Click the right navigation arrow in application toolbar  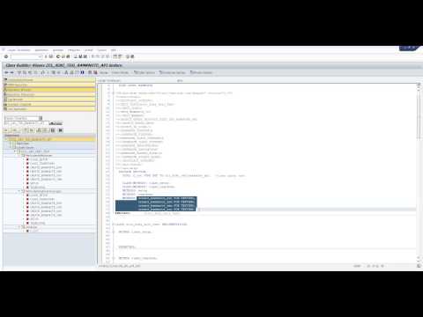click(x=11, y=72)
